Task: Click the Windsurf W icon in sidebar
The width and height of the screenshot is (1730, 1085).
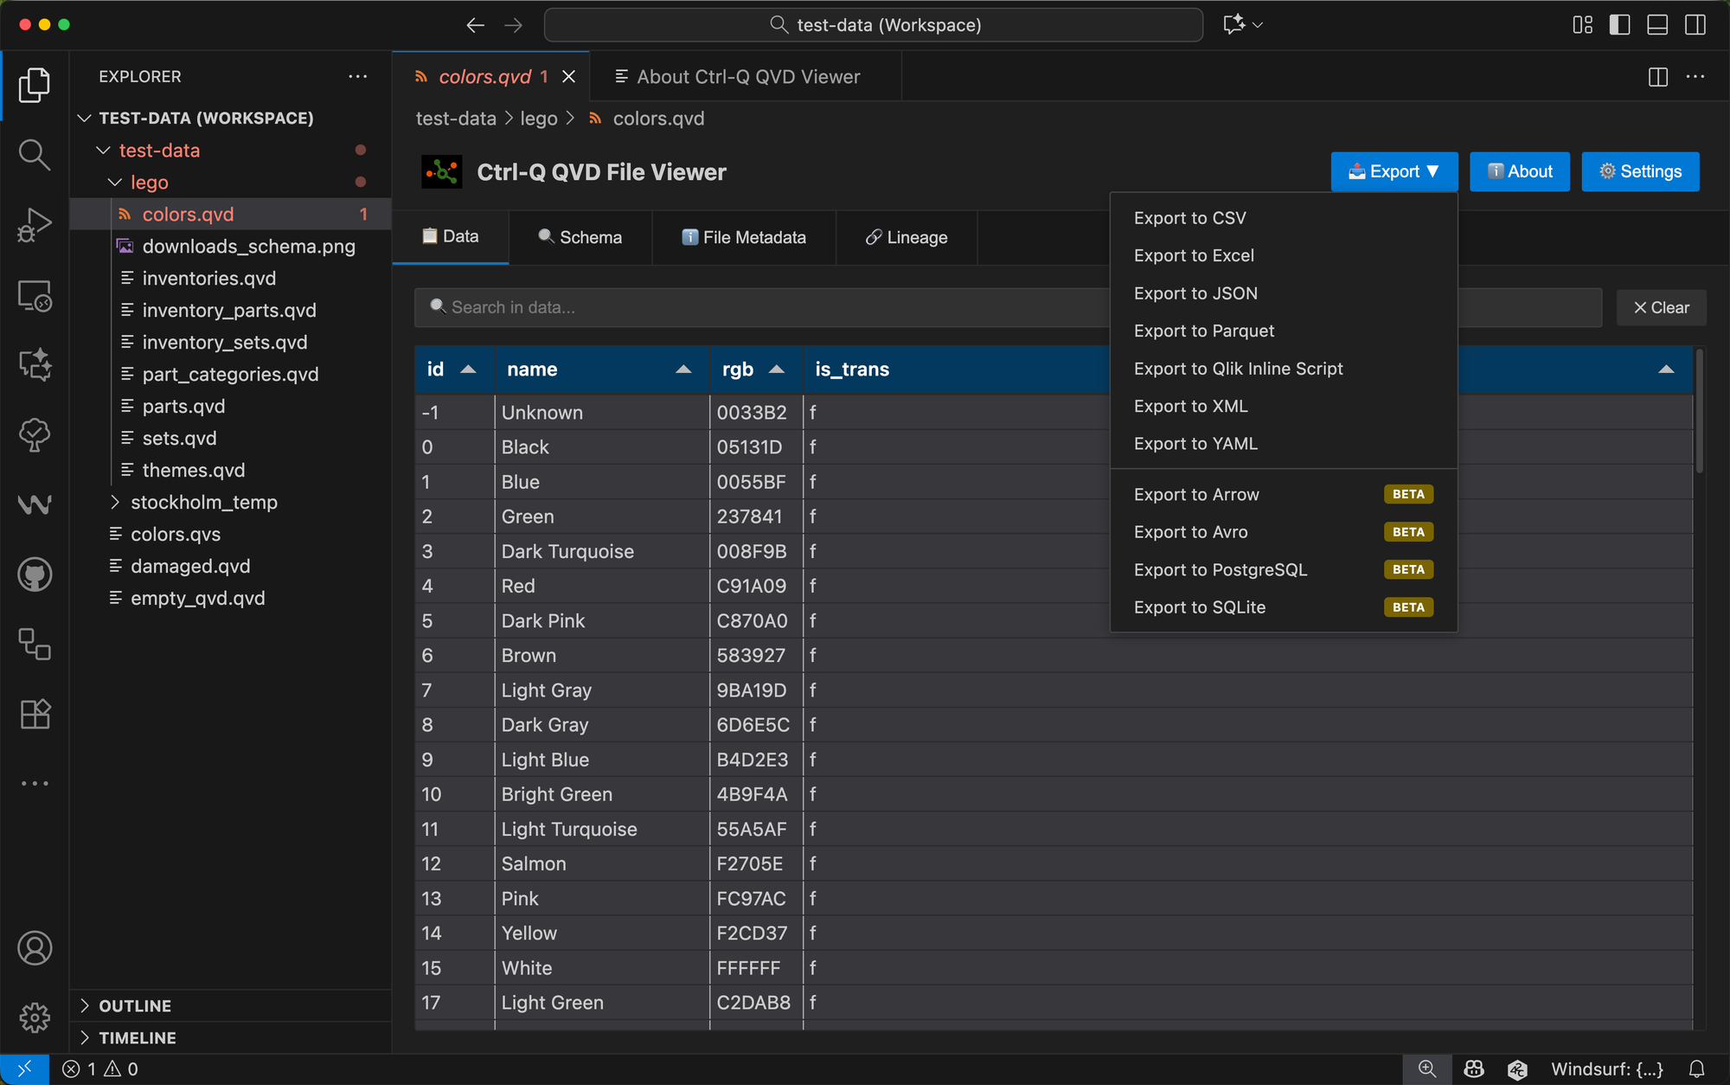Action: point(34,504)
